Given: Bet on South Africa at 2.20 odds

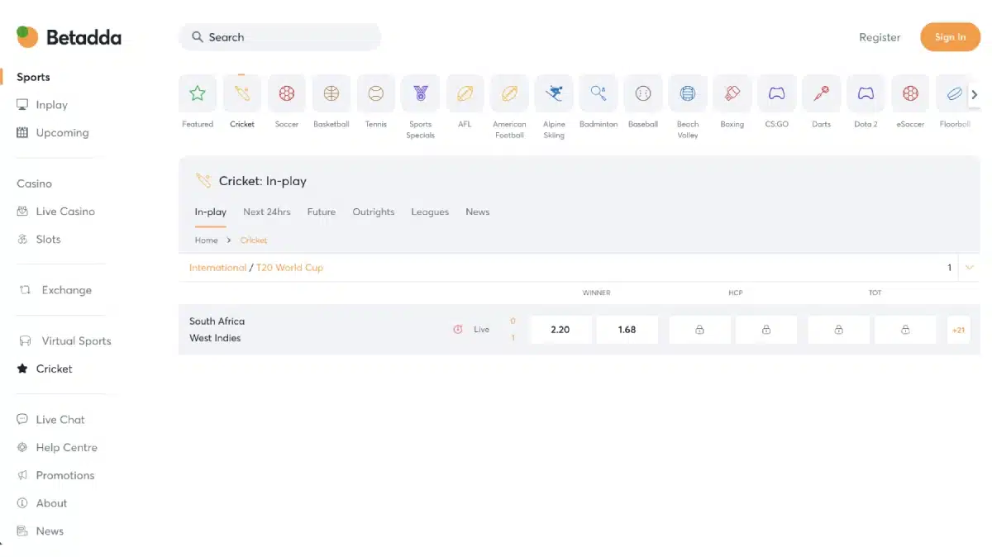Looking at the screenshot, I should click(560, 330).
